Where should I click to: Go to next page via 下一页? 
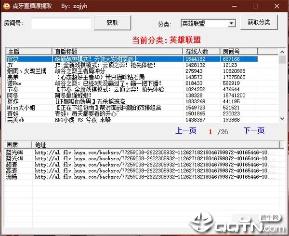tap(254, 131)
